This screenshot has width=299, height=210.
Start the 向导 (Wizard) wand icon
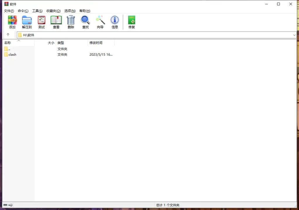(100, 22)
